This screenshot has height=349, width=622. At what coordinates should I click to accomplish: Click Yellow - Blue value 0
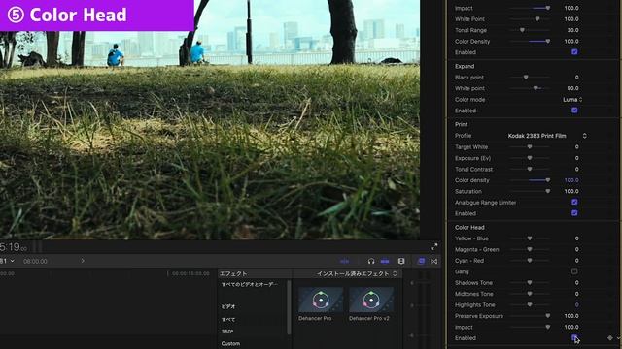(576, 238)
